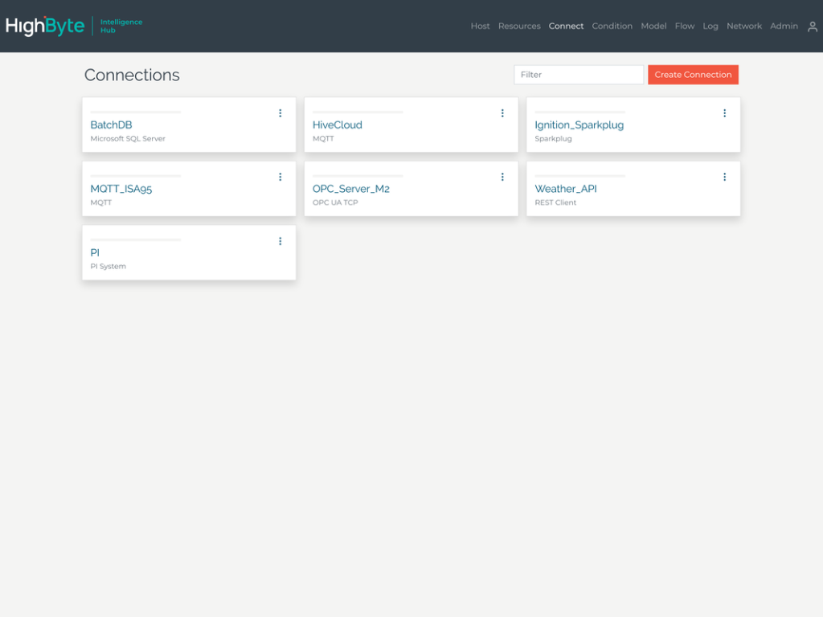This screenshot has width=823, height=617.
Task: Navigate to the Flow section
Action: click(x=684, y=27)
